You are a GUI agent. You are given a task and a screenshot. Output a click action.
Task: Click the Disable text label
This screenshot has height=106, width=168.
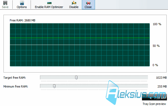[74, 7]
